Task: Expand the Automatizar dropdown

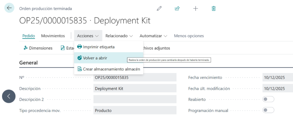Action: click(153, 36)
